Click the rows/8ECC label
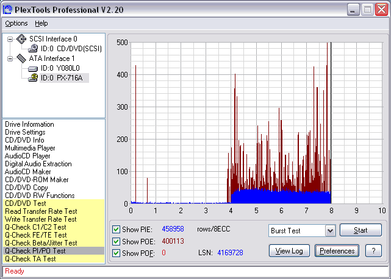The height and width of the screenshot is (279, 391). (213, 229)
